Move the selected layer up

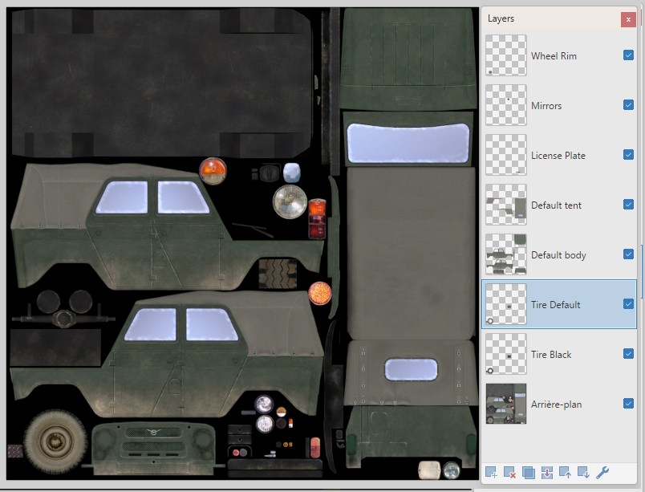565,472
